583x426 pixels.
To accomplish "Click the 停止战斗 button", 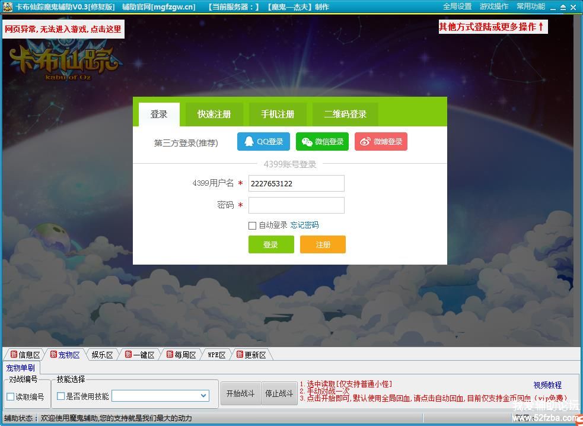I will 279,393.
